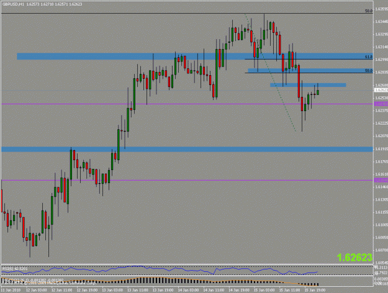Click the 11 Jan 2010 time axis label
388x293 pixels.
click(11, 290)
